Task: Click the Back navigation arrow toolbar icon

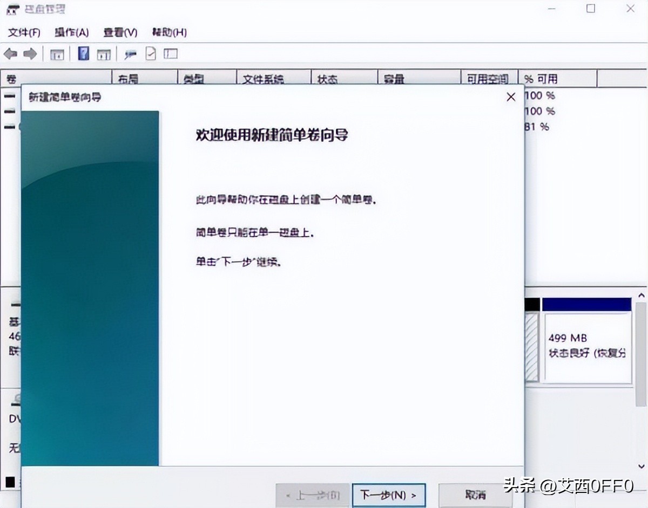Action: click(9, 53)
